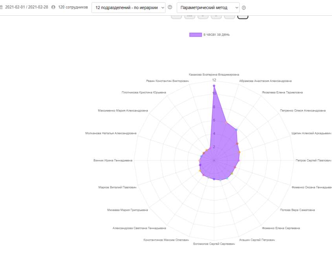
Task: Click label Казакова Екатерина Владимировна
Action: [x=214, y=75]
